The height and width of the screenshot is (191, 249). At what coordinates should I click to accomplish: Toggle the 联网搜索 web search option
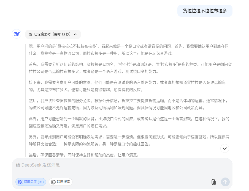61,182
